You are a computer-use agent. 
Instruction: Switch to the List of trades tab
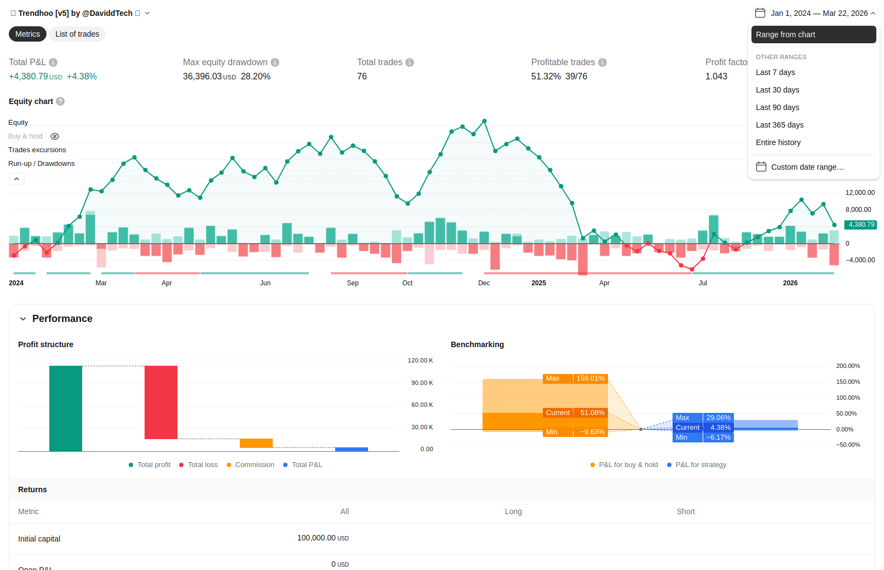[x=77, y=34]
